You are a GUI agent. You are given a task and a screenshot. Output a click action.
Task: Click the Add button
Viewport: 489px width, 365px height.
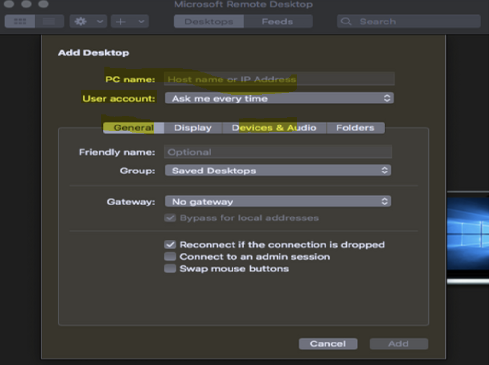398,344
